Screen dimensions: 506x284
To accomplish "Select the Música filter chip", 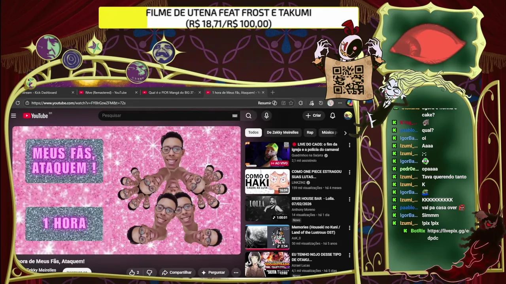I will [329, 133].
